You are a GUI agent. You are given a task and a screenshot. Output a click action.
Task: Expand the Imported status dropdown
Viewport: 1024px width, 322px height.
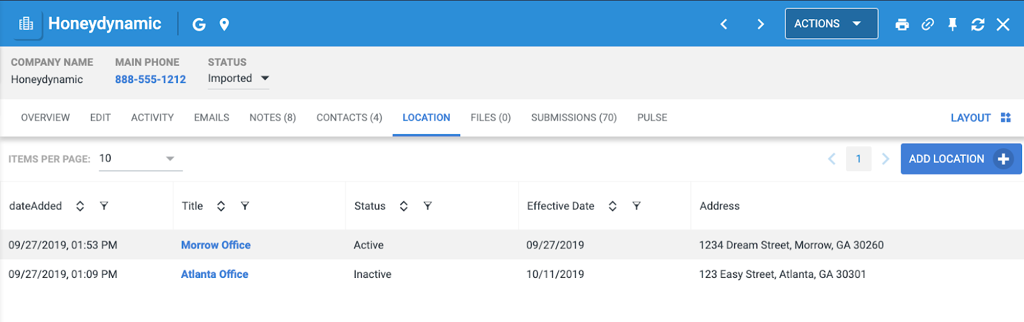click(x=265, y=78)
